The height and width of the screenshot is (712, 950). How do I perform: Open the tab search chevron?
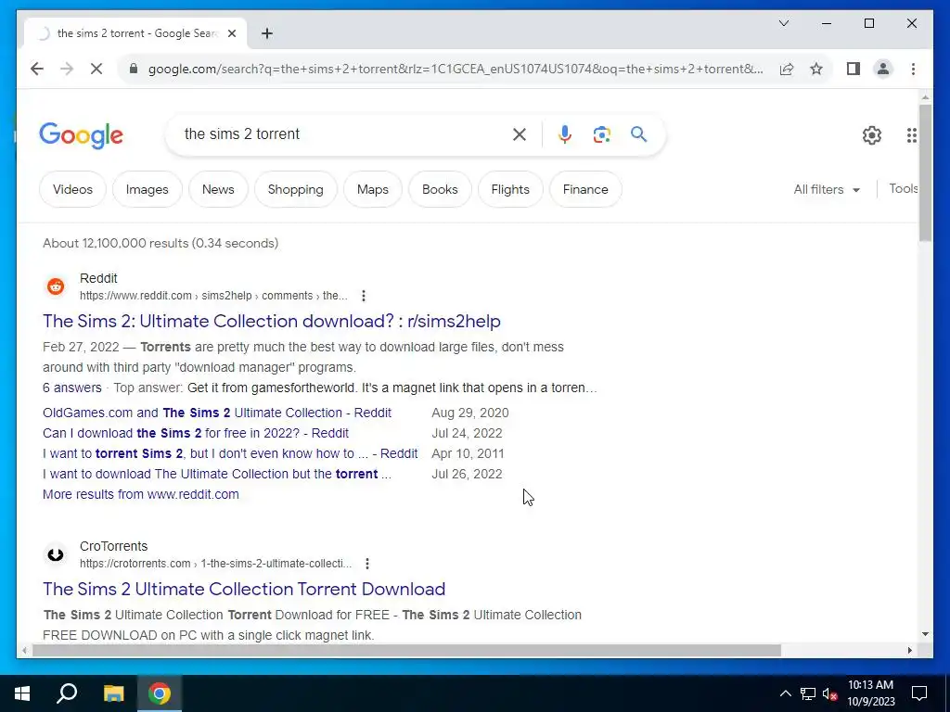pos(783,23)
